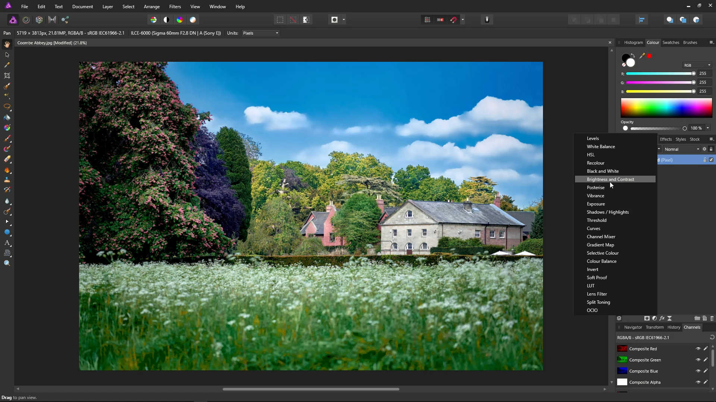716x402 pixels.
Task: Open the RGB colour model dropdown
Action: click(697, 65)
